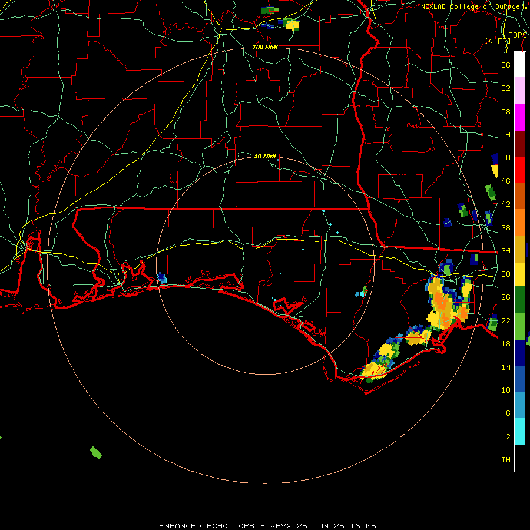Click the "50 NMI" range ring label
The height and width of the screenshot is (530, 530).
(265, 156)
